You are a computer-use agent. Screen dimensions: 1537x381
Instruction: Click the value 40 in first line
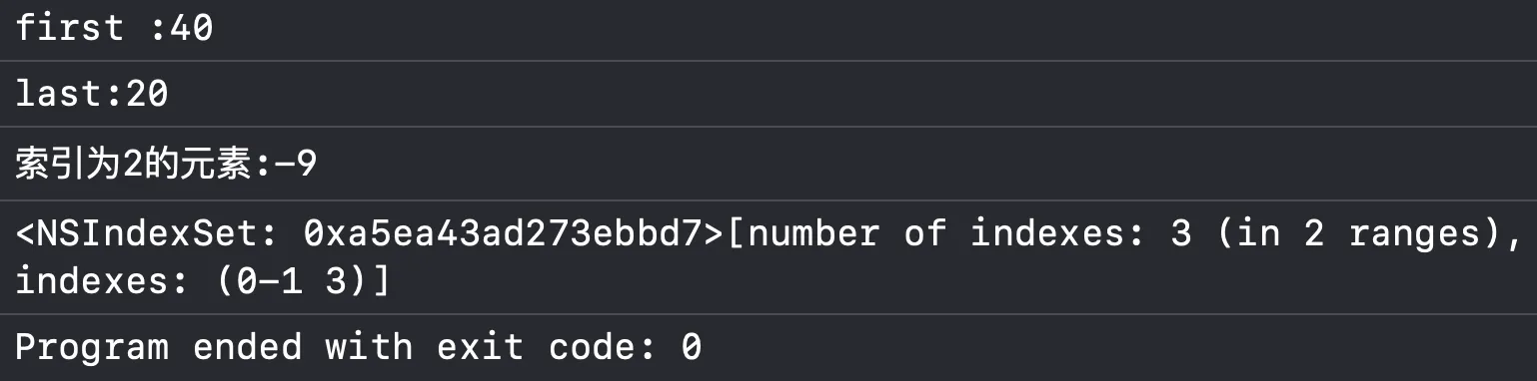tap(190, 28)
